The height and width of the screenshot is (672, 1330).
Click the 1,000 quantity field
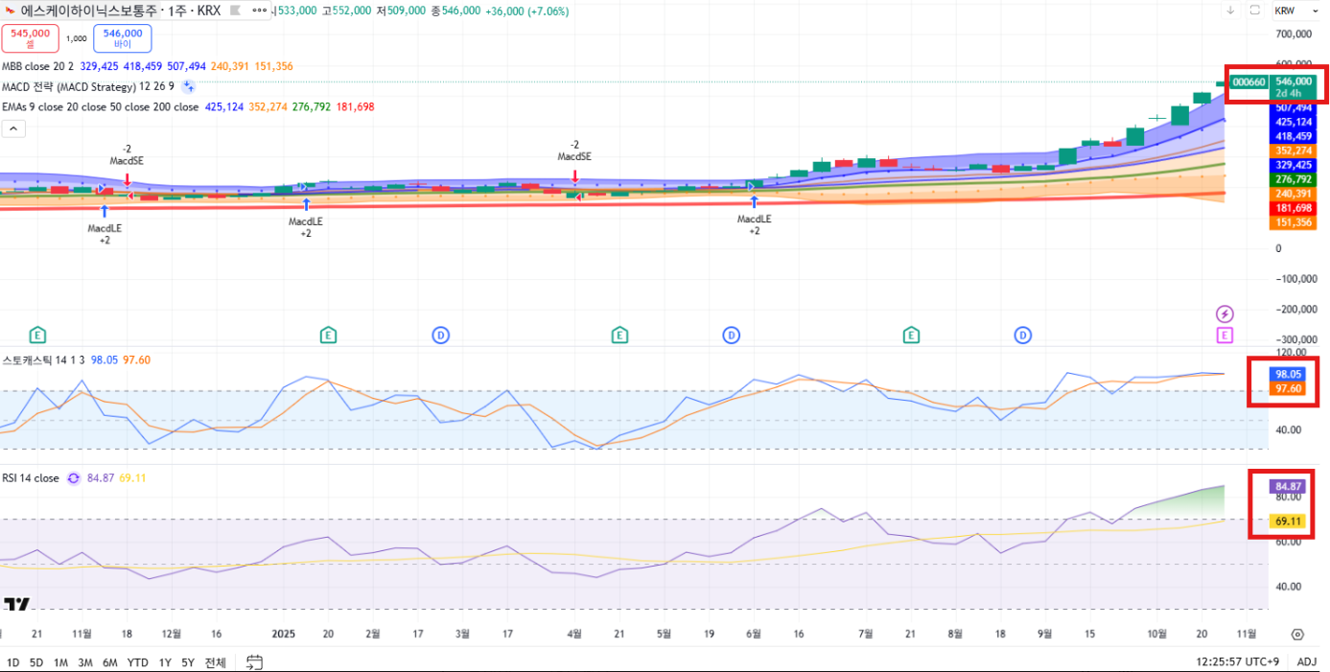pos(77,39)
